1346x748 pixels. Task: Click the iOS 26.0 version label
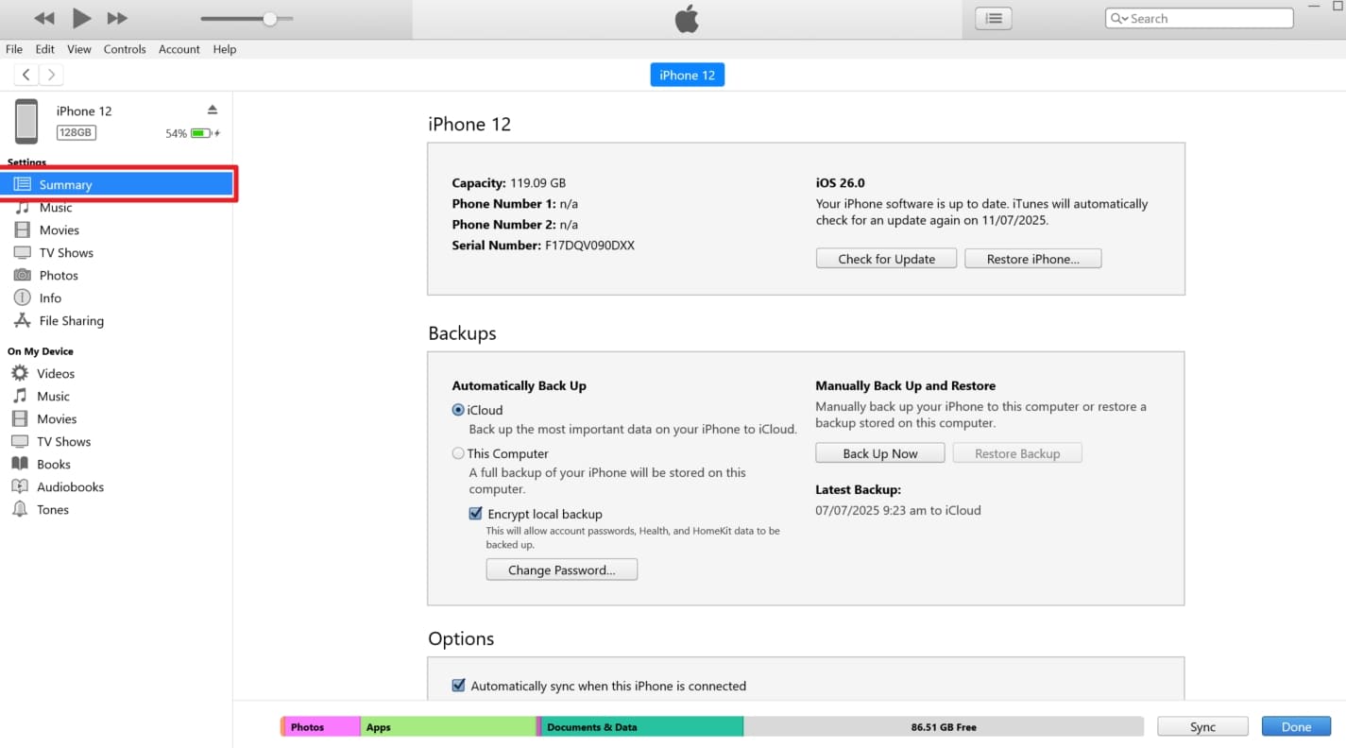click(x=841, y=182)
